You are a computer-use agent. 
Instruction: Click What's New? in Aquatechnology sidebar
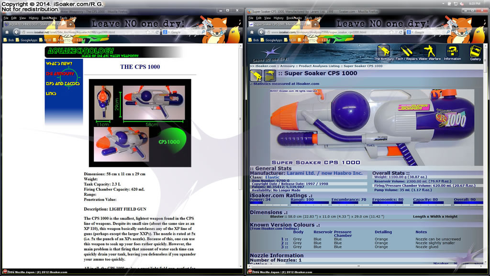59,64
